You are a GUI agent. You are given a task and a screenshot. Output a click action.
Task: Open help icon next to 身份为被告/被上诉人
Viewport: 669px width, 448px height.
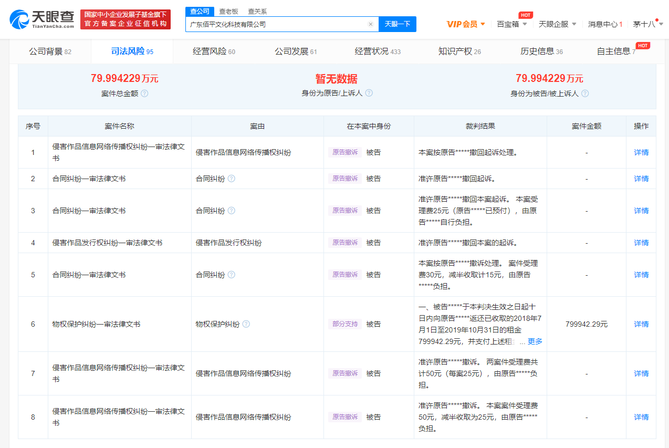pyautogui.click(x=584, y=93)
